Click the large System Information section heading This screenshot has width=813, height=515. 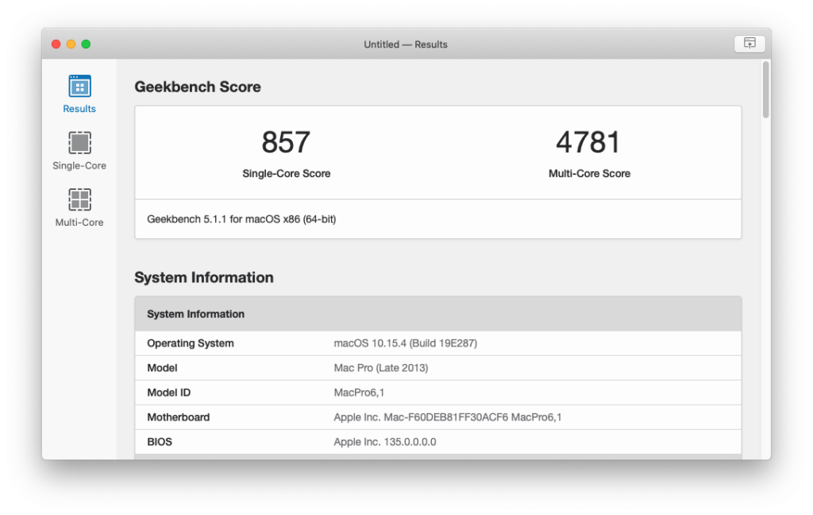[204, 277]
